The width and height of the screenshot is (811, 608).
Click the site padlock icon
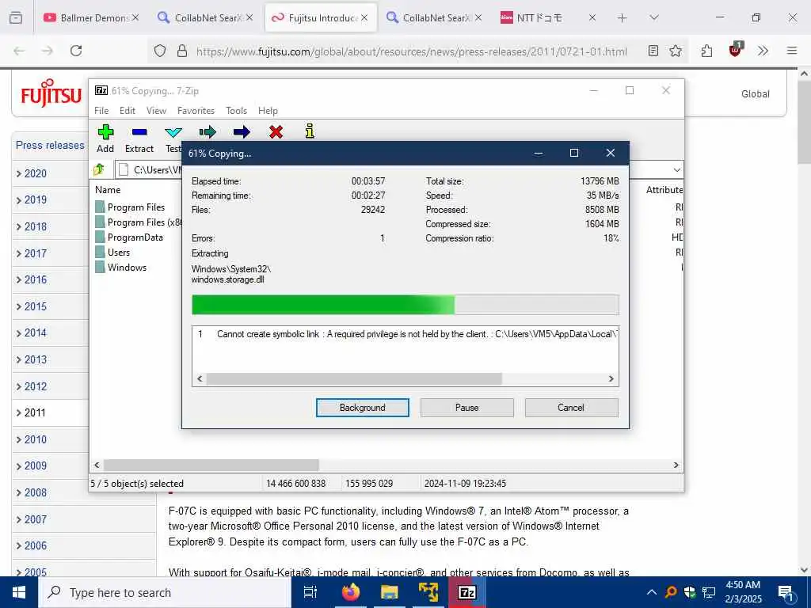tap(182, 51)
